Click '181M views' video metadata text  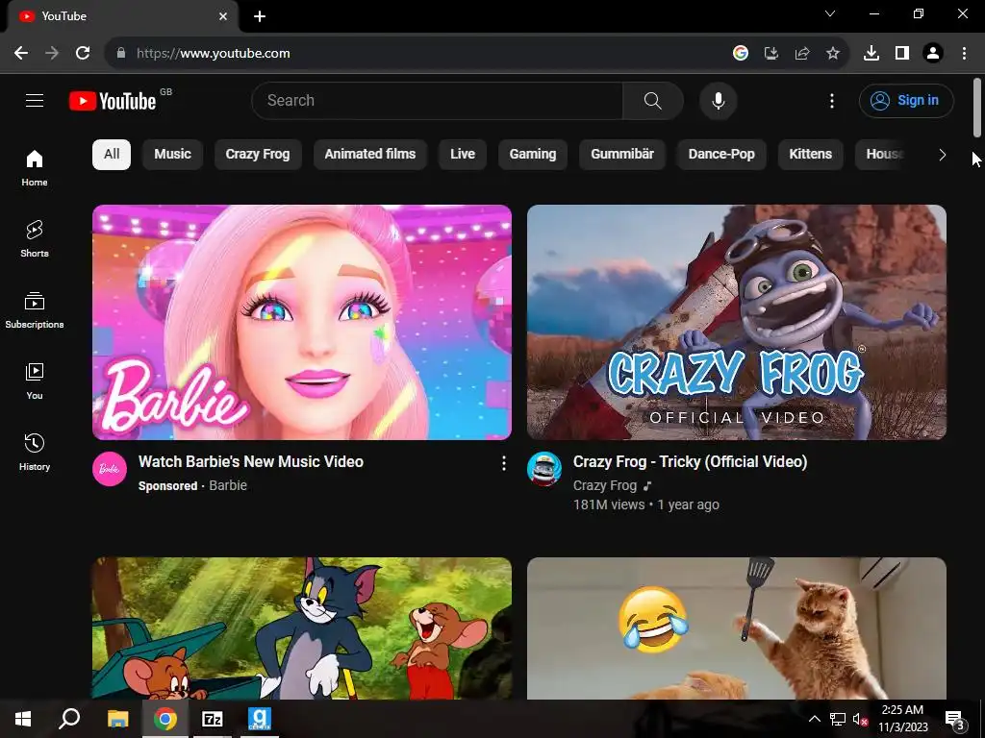(609, 504)
